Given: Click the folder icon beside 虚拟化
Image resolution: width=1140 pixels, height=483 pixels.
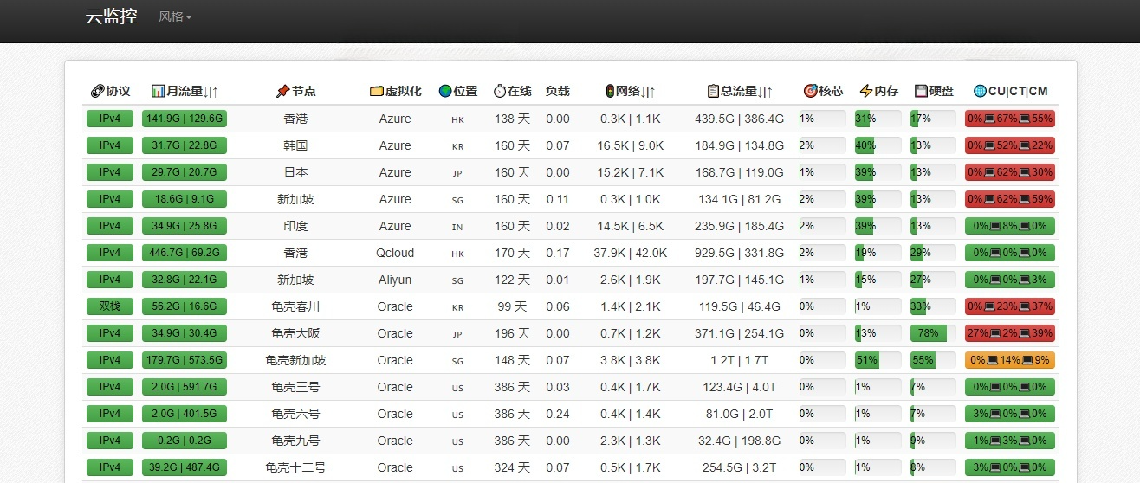Looking at the screenshot, I should coord(376,91).
